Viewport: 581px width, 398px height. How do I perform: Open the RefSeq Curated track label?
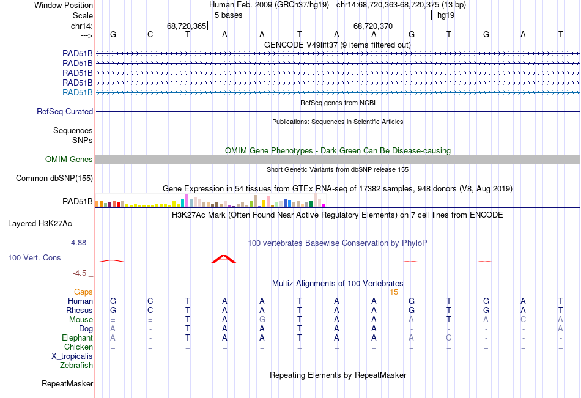tap(65, 111)
